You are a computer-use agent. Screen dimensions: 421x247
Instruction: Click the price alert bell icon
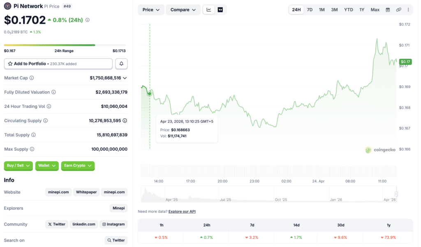(x=121, y=63)
